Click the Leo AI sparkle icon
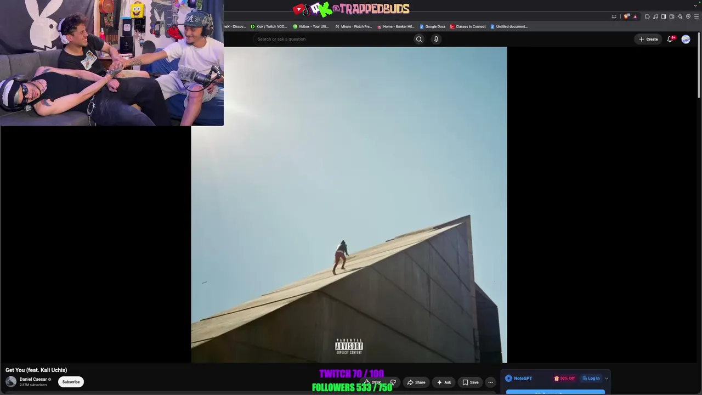This screenshot has width=702, height=395. (x=680, y=16)
